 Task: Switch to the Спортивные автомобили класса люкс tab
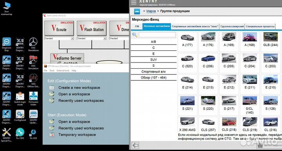tap(195, 26)
